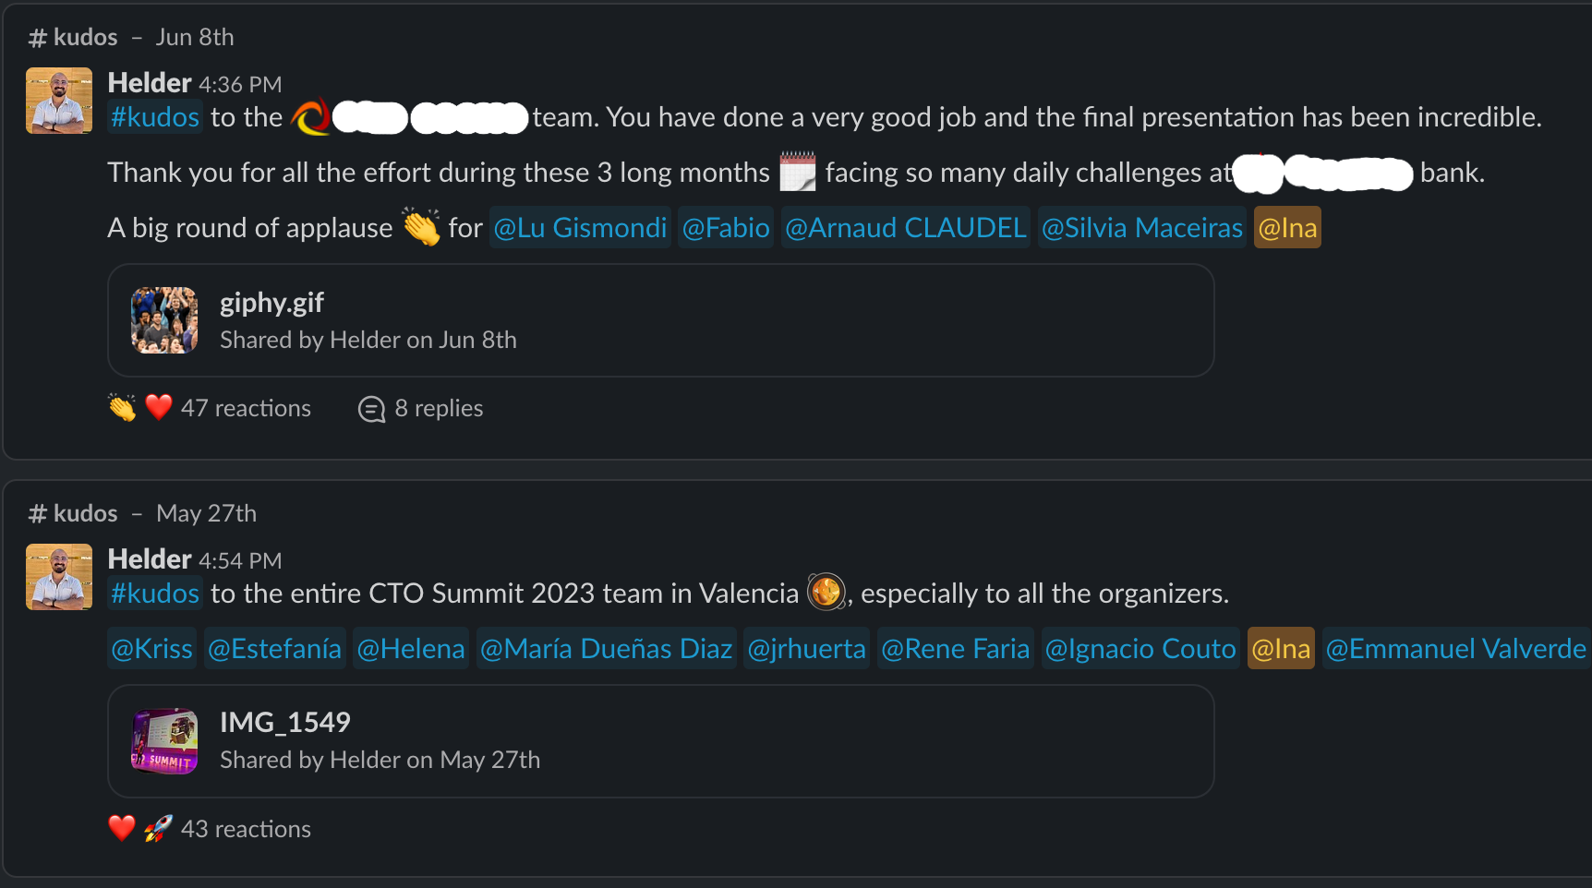Viewport: 1592px width, 888px height.
Task: Click Helder's profile avatar on the June 8th message
Action: pyautogui.click(x=58, y=100)
